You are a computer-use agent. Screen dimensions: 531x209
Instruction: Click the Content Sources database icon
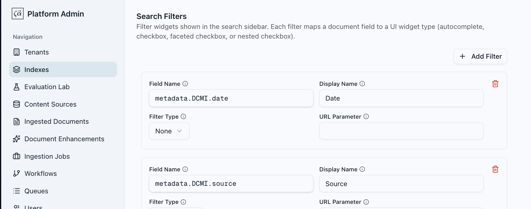tap(17, 104)
